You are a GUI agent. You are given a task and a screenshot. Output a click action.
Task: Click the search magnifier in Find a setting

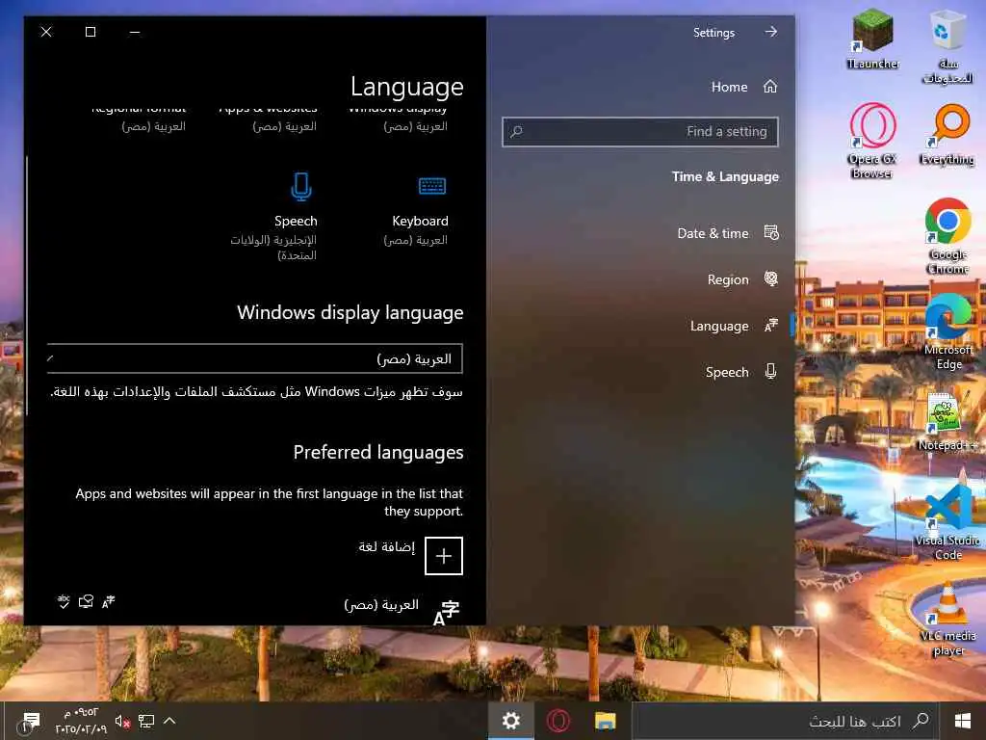click(x=516, y=131)
